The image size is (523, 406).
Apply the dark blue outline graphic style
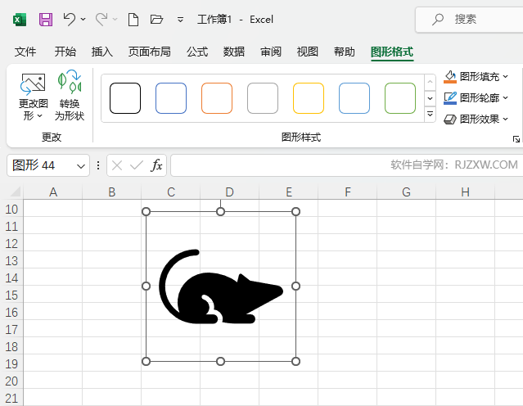[x=171, y=98]
